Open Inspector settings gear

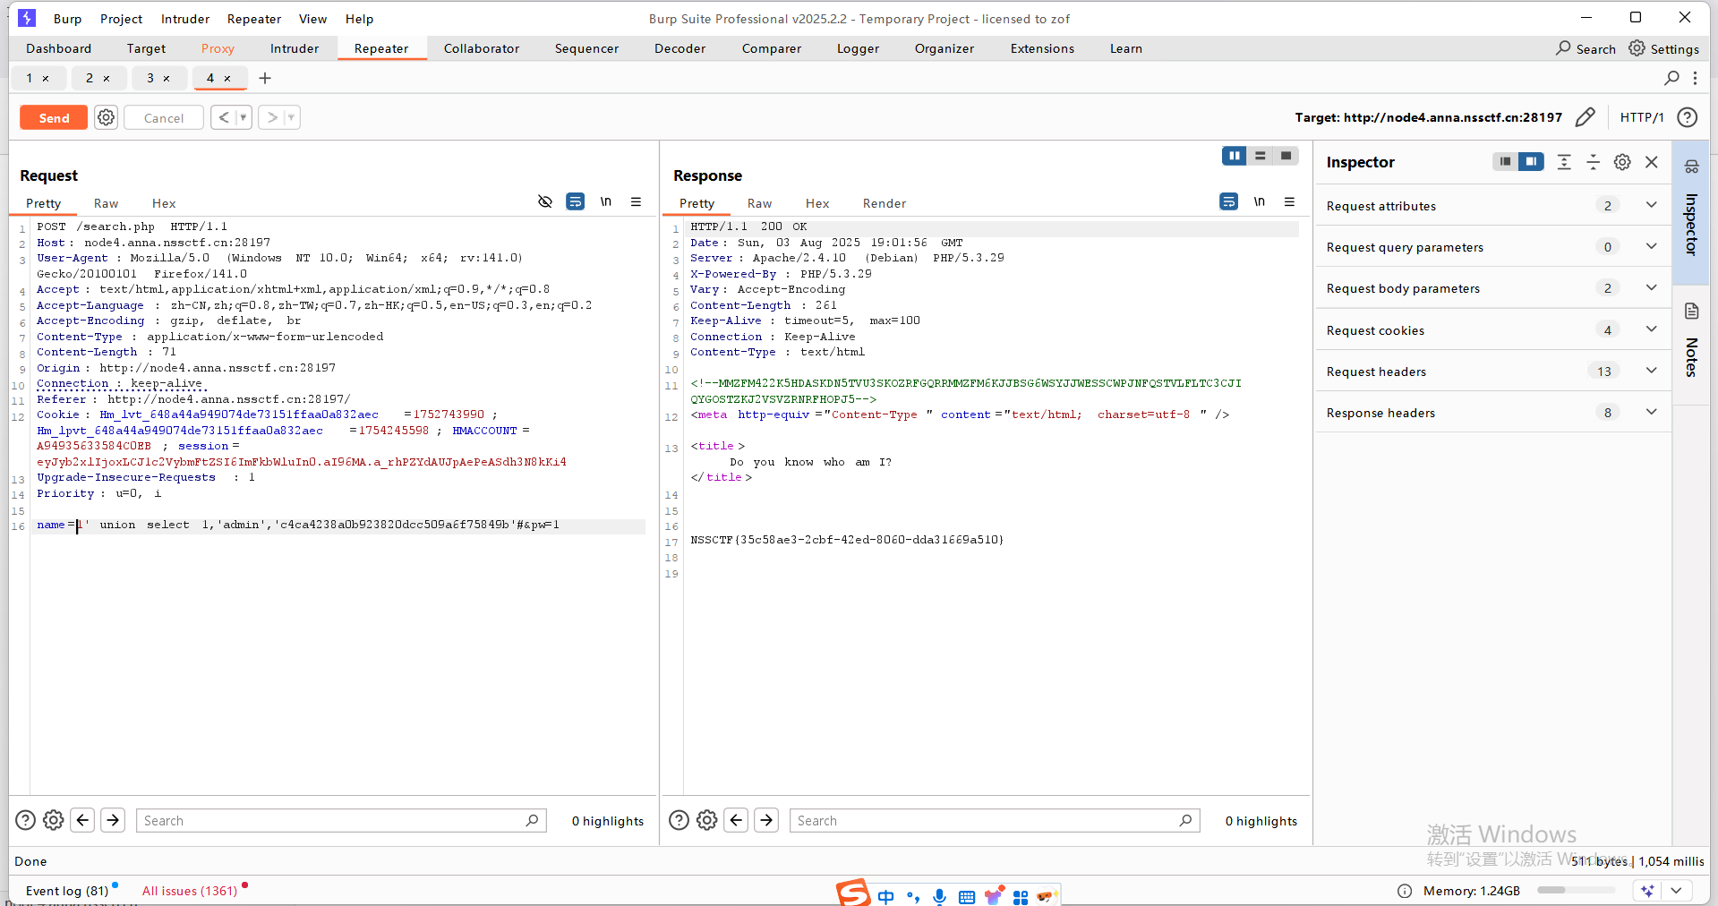click(x=1622, y=162)
